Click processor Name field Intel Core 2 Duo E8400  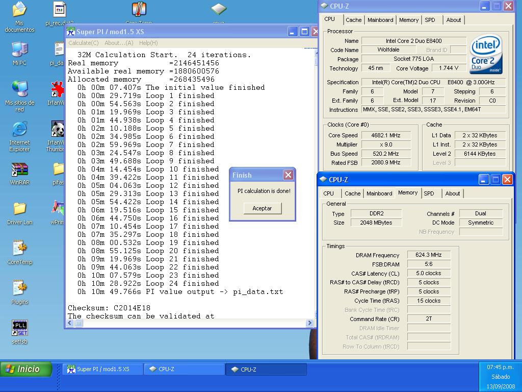pos(413,41)
